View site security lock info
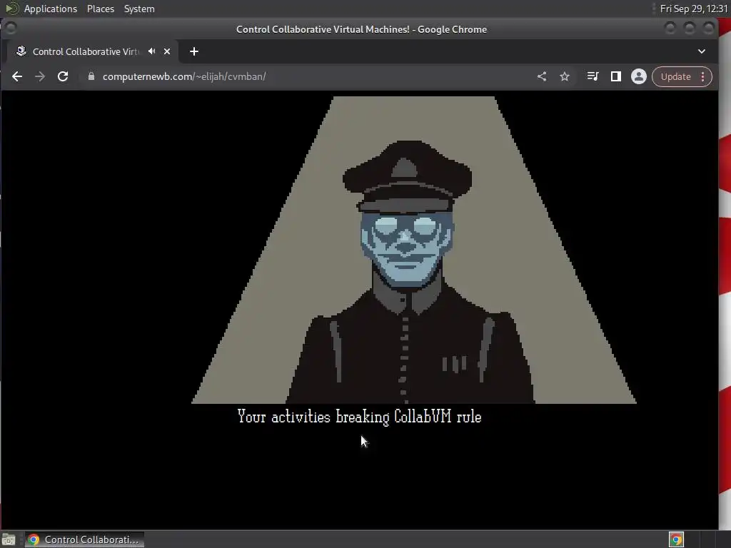The image size is (731, 548). click(91, 76)
